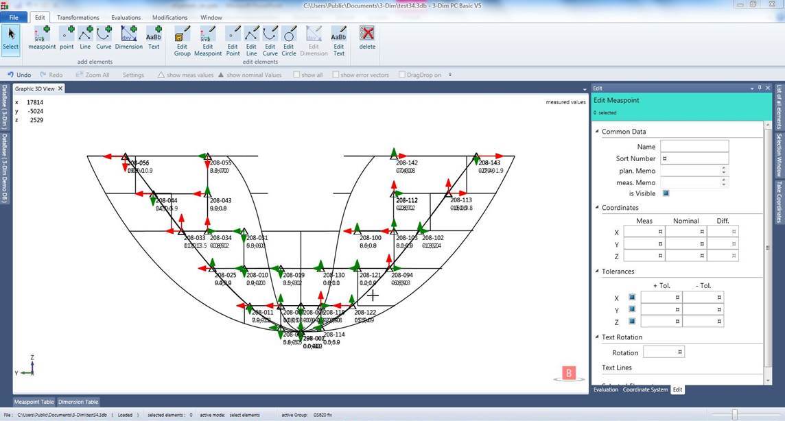This screenshot has height=421, width=785.
Task: Select the add measpoint tool
Action: click(x=42, y=37)
